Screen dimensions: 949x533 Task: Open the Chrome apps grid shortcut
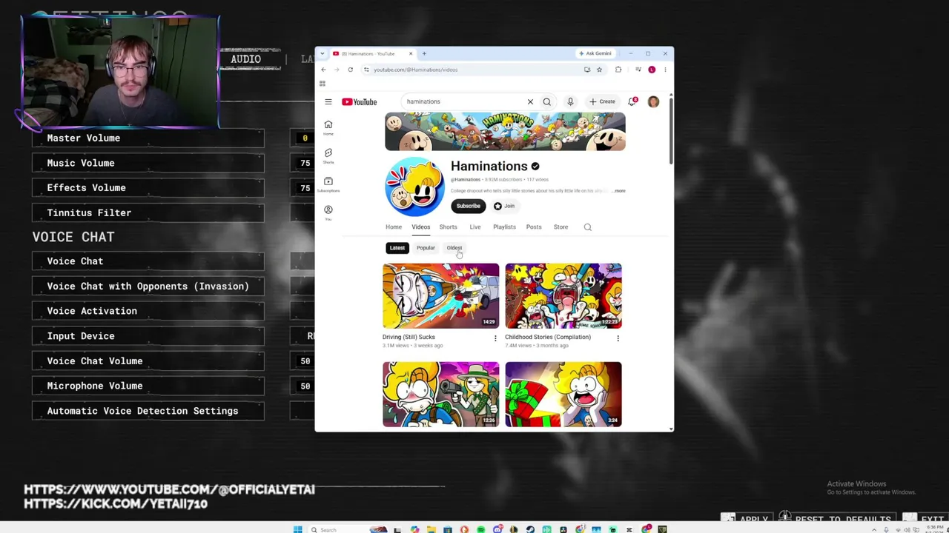[x=323, y=84]
